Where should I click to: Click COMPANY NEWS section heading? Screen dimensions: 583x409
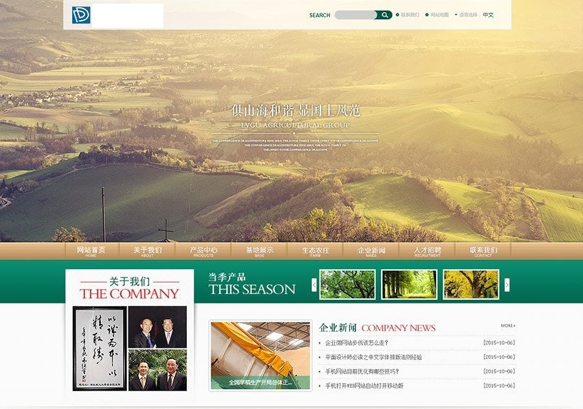click(x=398, y=328)
